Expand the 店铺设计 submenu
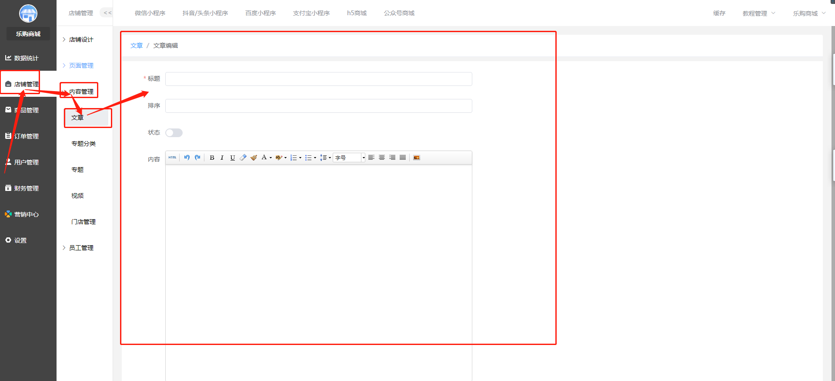The height and width of the screenshot is (381, 835). (x=78, y=39)
